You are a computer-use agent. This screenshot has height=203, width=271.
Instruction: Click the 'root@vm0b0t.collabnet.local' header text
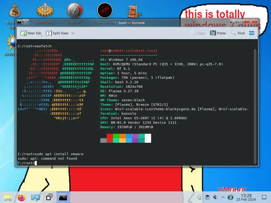pyautogui.click(x=129, y=50)
